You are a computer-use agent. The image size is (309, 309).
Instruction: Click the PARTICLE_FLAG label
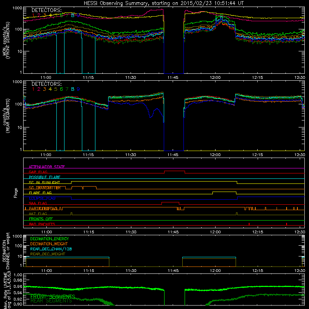click(x=43, y=209)
